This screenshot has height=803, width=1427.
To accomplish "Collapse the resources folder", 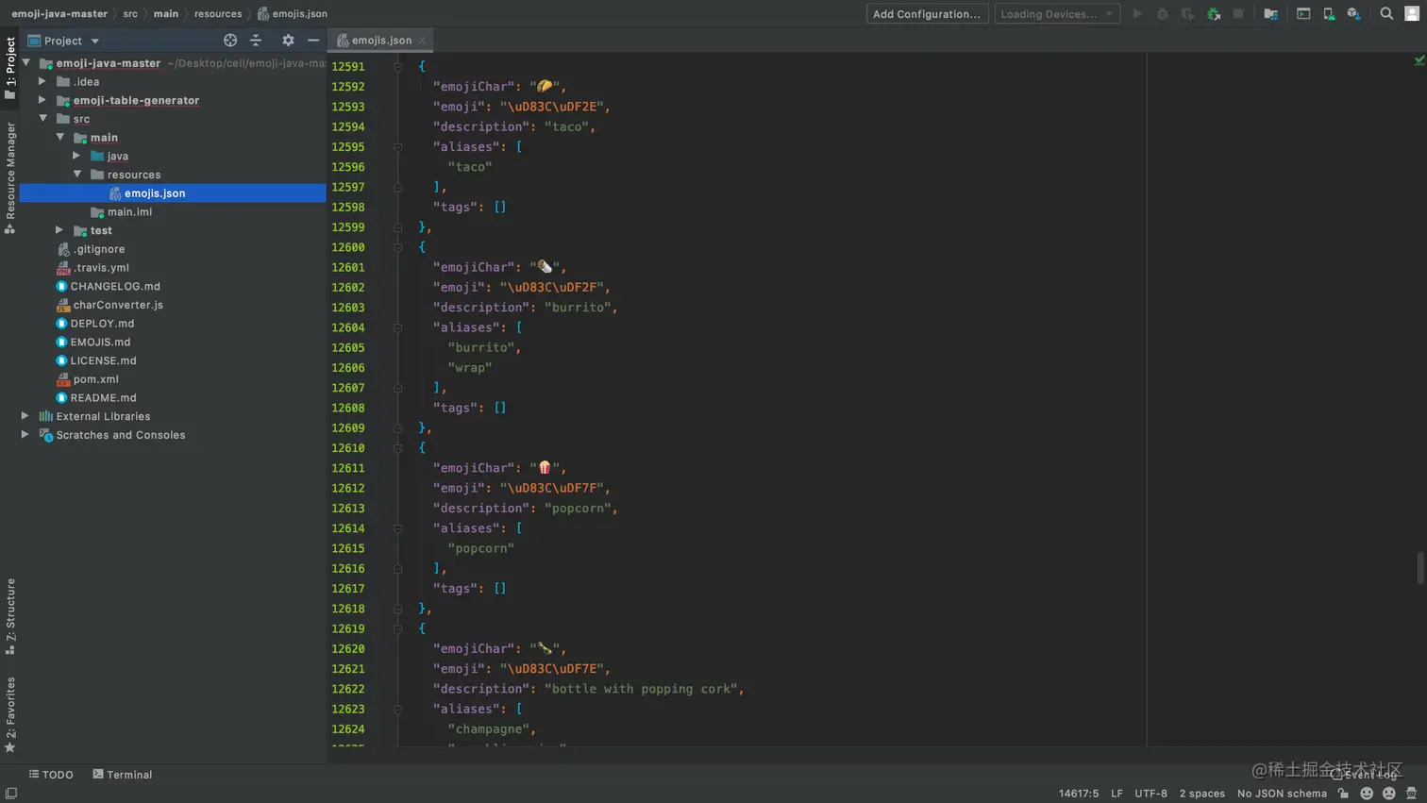I will (x=77, y=175).
